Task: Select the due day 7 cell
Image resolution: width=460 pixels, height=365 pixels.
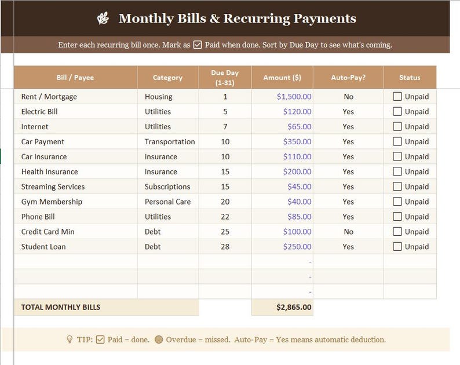Action: [225, 126]
